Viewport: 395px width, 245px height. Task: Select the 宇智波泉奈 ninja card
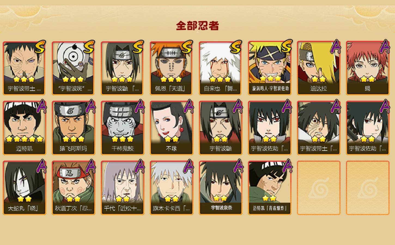(x=220, y=188)
